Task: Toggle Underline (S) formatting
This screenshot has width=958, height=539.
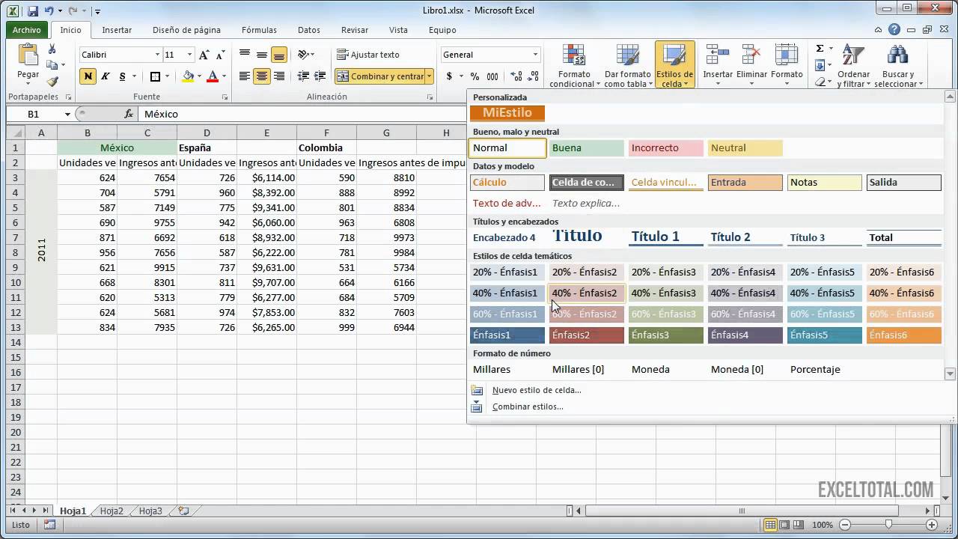Action: tap(123, 76)
